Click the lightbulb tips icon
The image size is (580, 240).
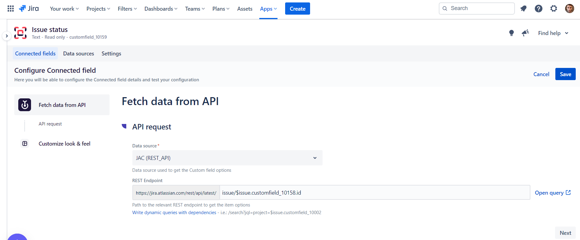click(511, 33)
